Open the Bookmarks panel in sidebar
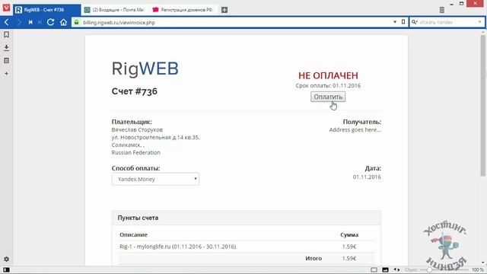This screenshot has width=487, height=274. coord(6,34)
